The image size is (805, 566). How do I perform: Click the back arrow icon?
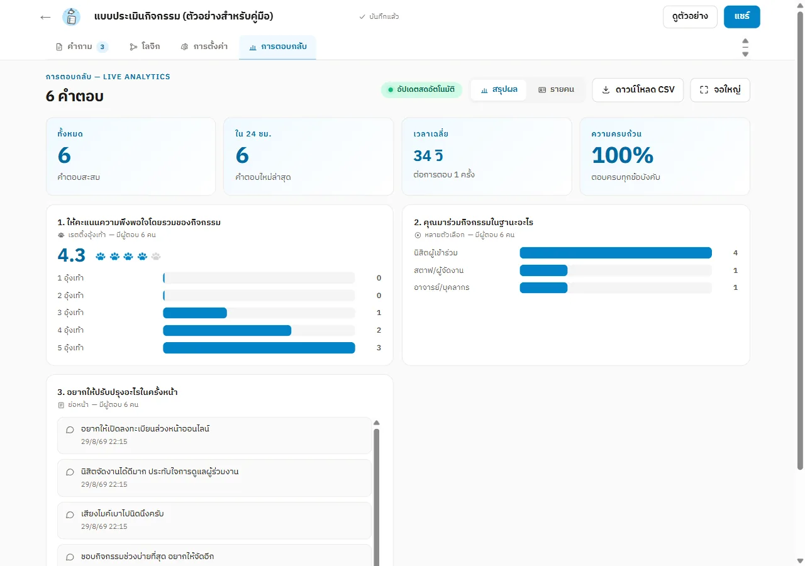click(x=45, y=17)
